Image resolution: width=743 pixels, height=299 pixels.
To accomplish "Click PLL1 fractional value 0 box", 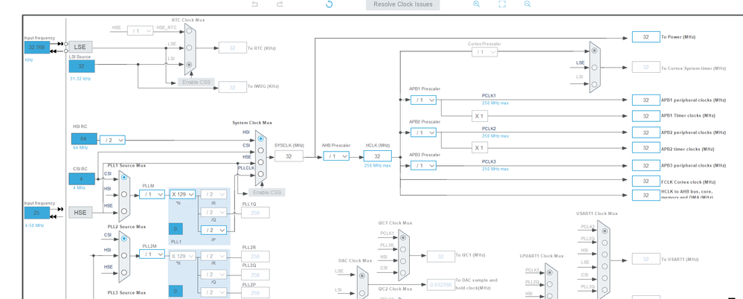I will (176, 229).
